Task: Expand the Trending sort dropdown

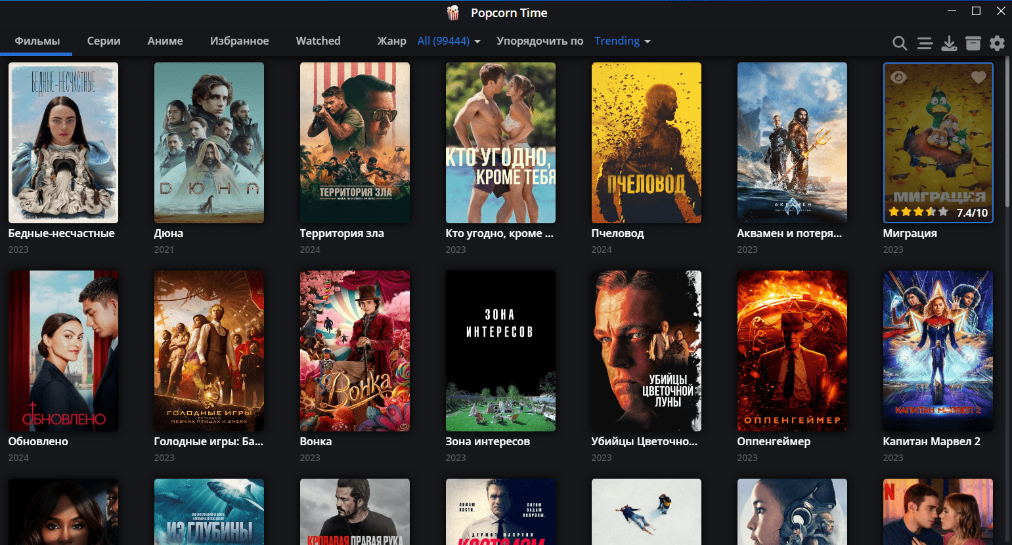Action: pos(623,41)
